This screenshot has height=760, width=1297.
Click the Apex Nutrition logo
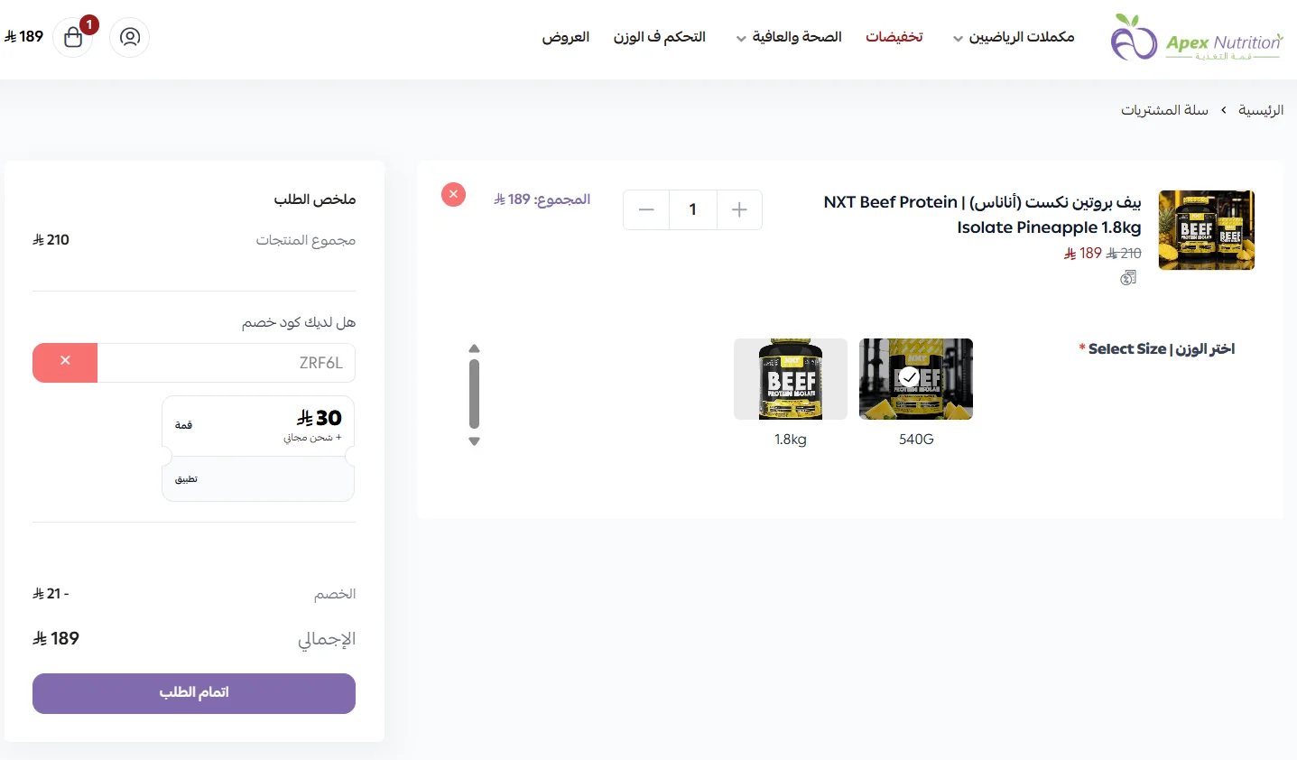(x=1197, y=38)
